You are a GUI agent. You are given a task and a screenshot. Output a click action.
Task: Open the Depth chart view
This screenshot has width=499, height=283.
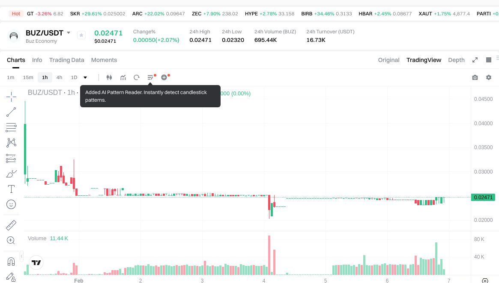[456, 60]
